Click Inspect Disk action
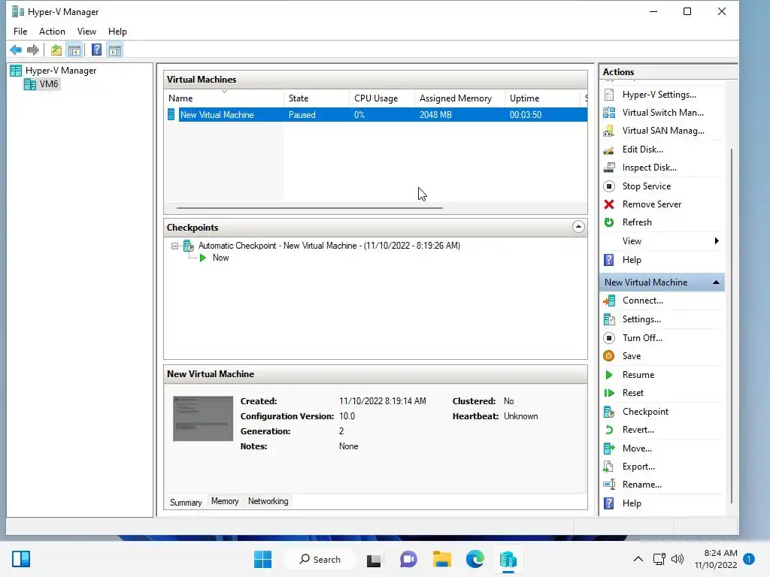Viewport: 770px width, 577px height. (649, 168)
